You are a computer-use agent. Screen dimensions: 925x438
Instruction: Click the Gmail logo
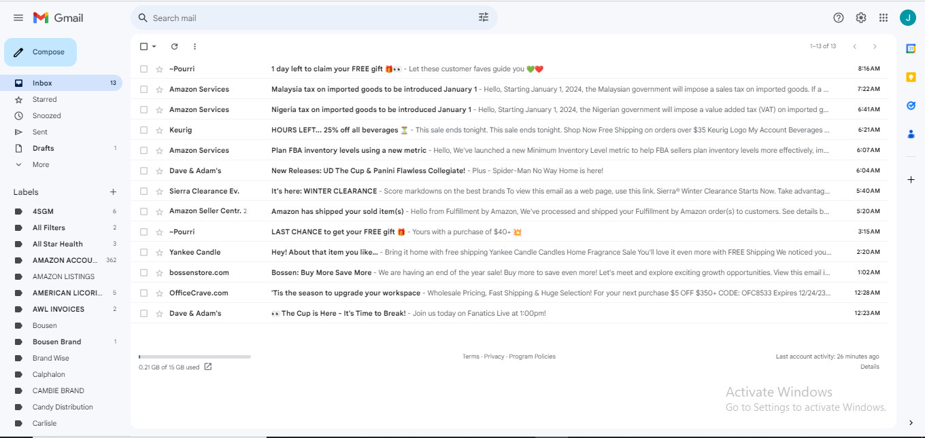tap(58, 18)
